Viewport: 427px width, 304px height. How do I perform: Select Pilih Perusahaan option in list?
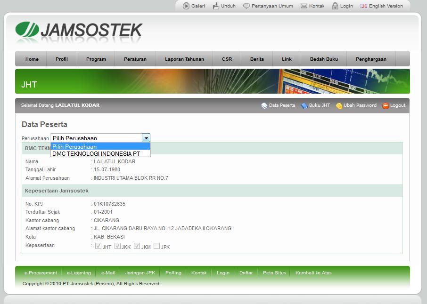100,146
